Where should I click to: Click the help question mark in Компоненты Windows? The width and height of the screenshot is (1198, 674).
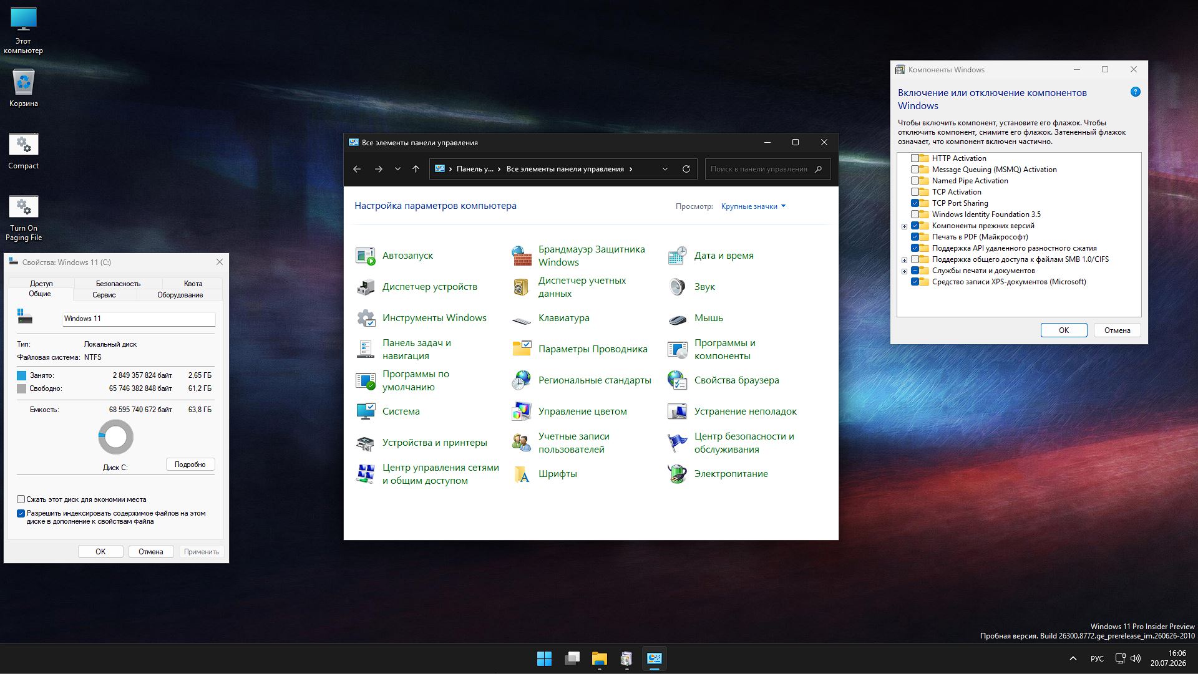(x=1136, y=92)
